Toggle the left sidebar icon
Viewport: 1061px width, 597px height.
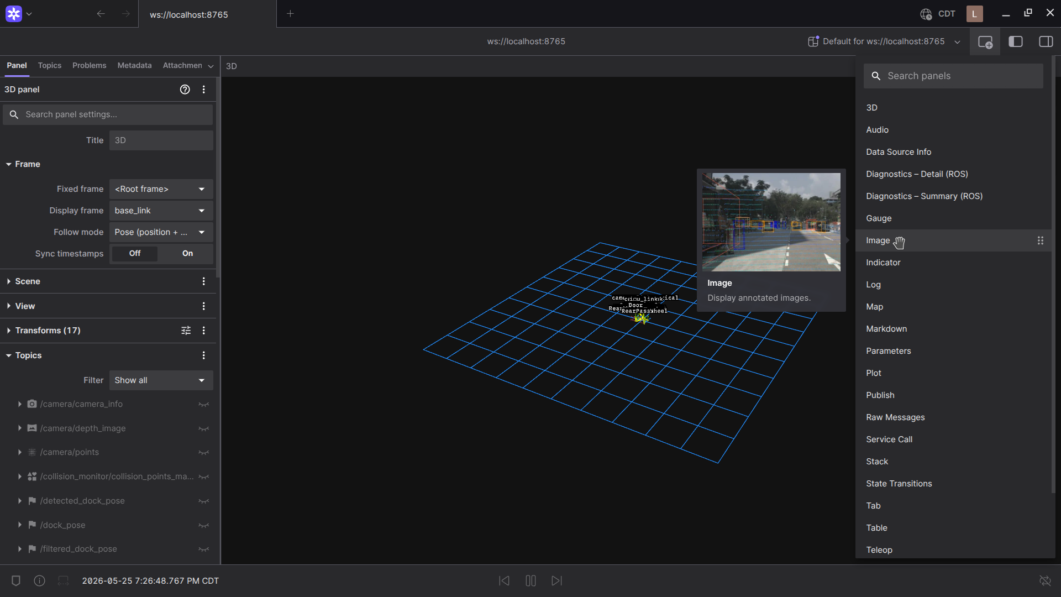pyautogui.click(x=1016, y=41)
